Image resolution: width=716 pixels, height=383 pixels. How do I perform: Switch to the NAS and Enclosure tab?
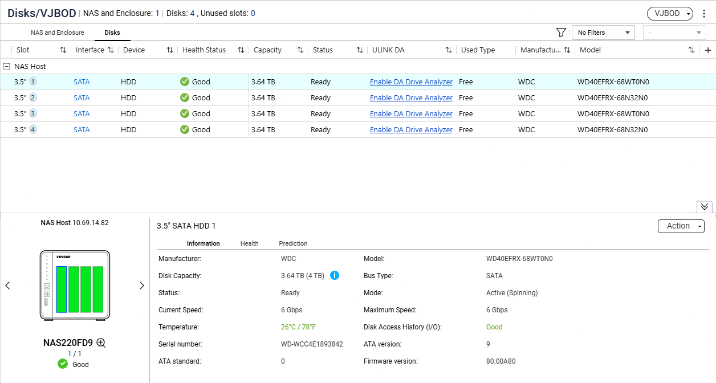57,32
